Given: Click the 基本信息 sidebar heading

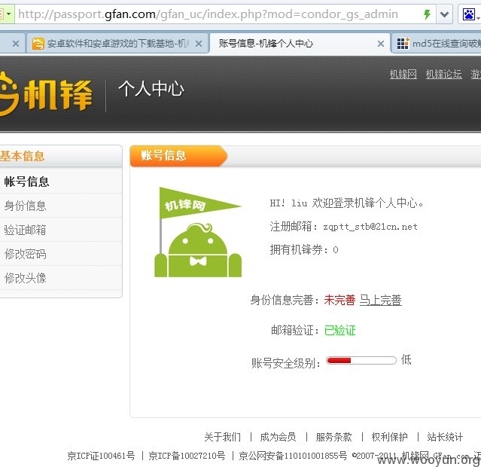Looking at the screenshot, I should point(22,156).
